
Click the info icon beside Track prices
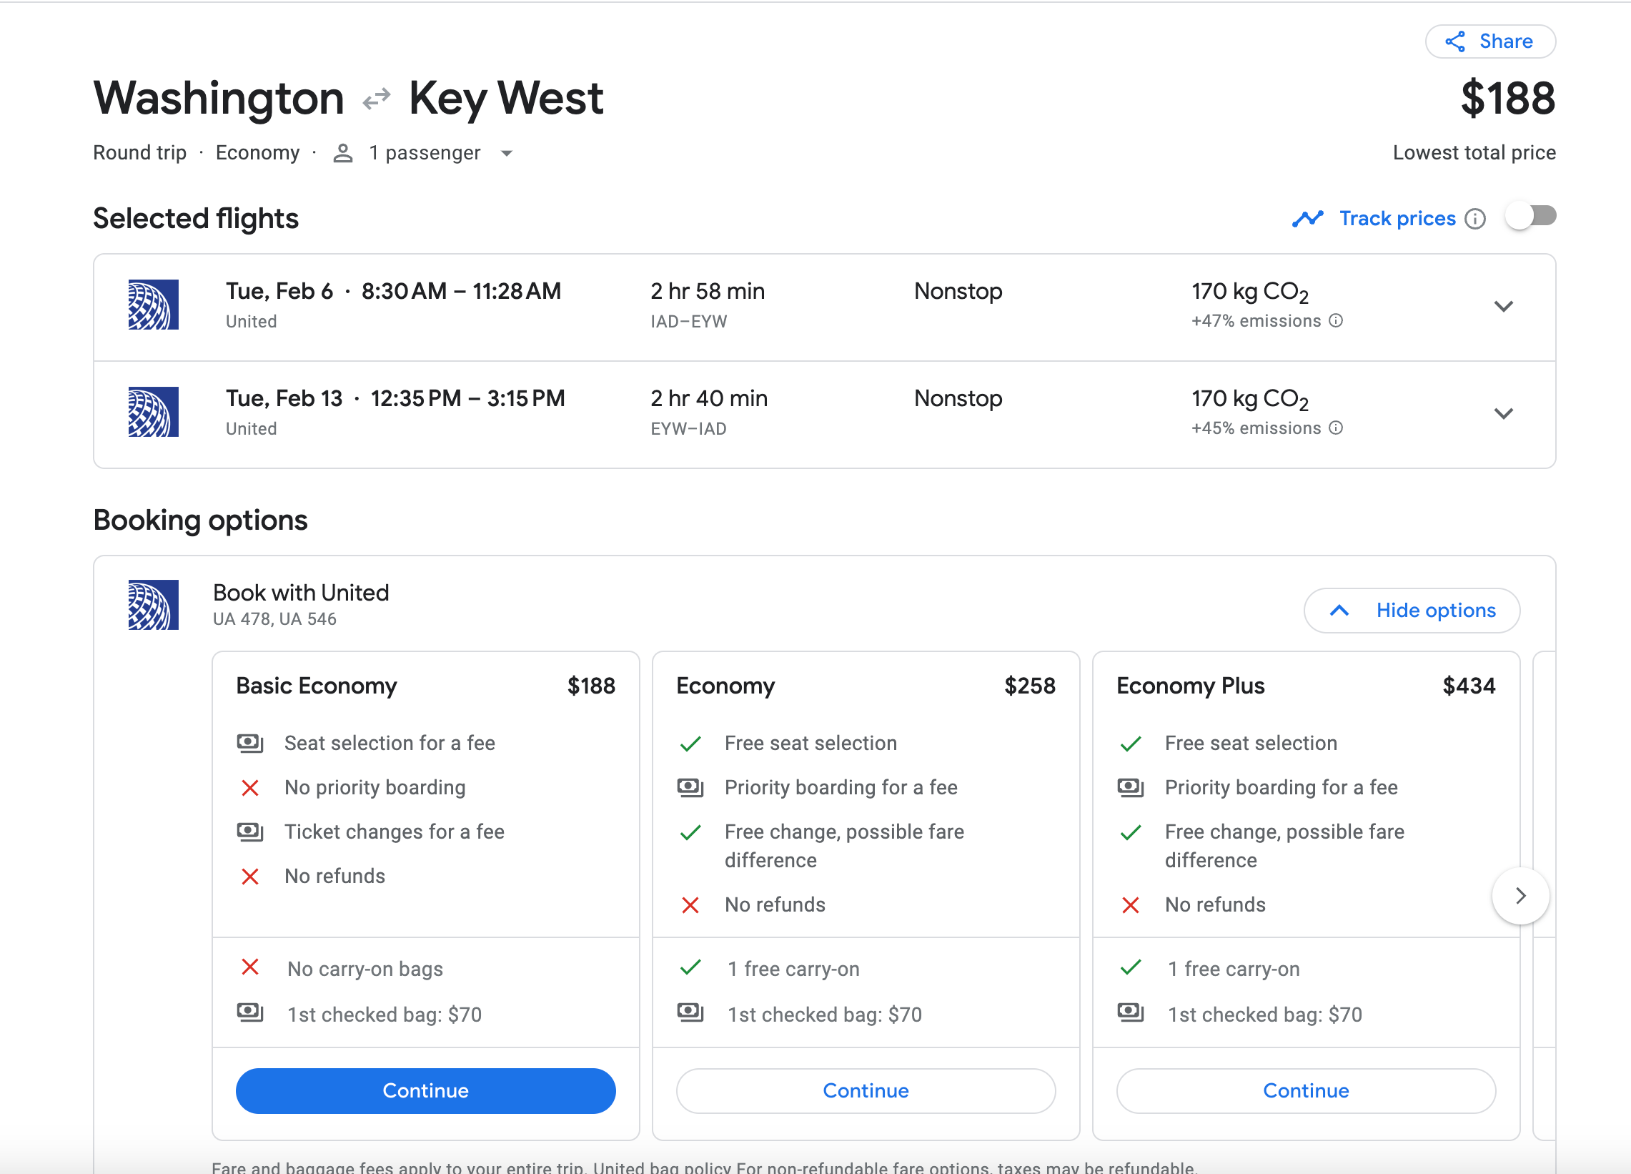tap(1475, 219)
